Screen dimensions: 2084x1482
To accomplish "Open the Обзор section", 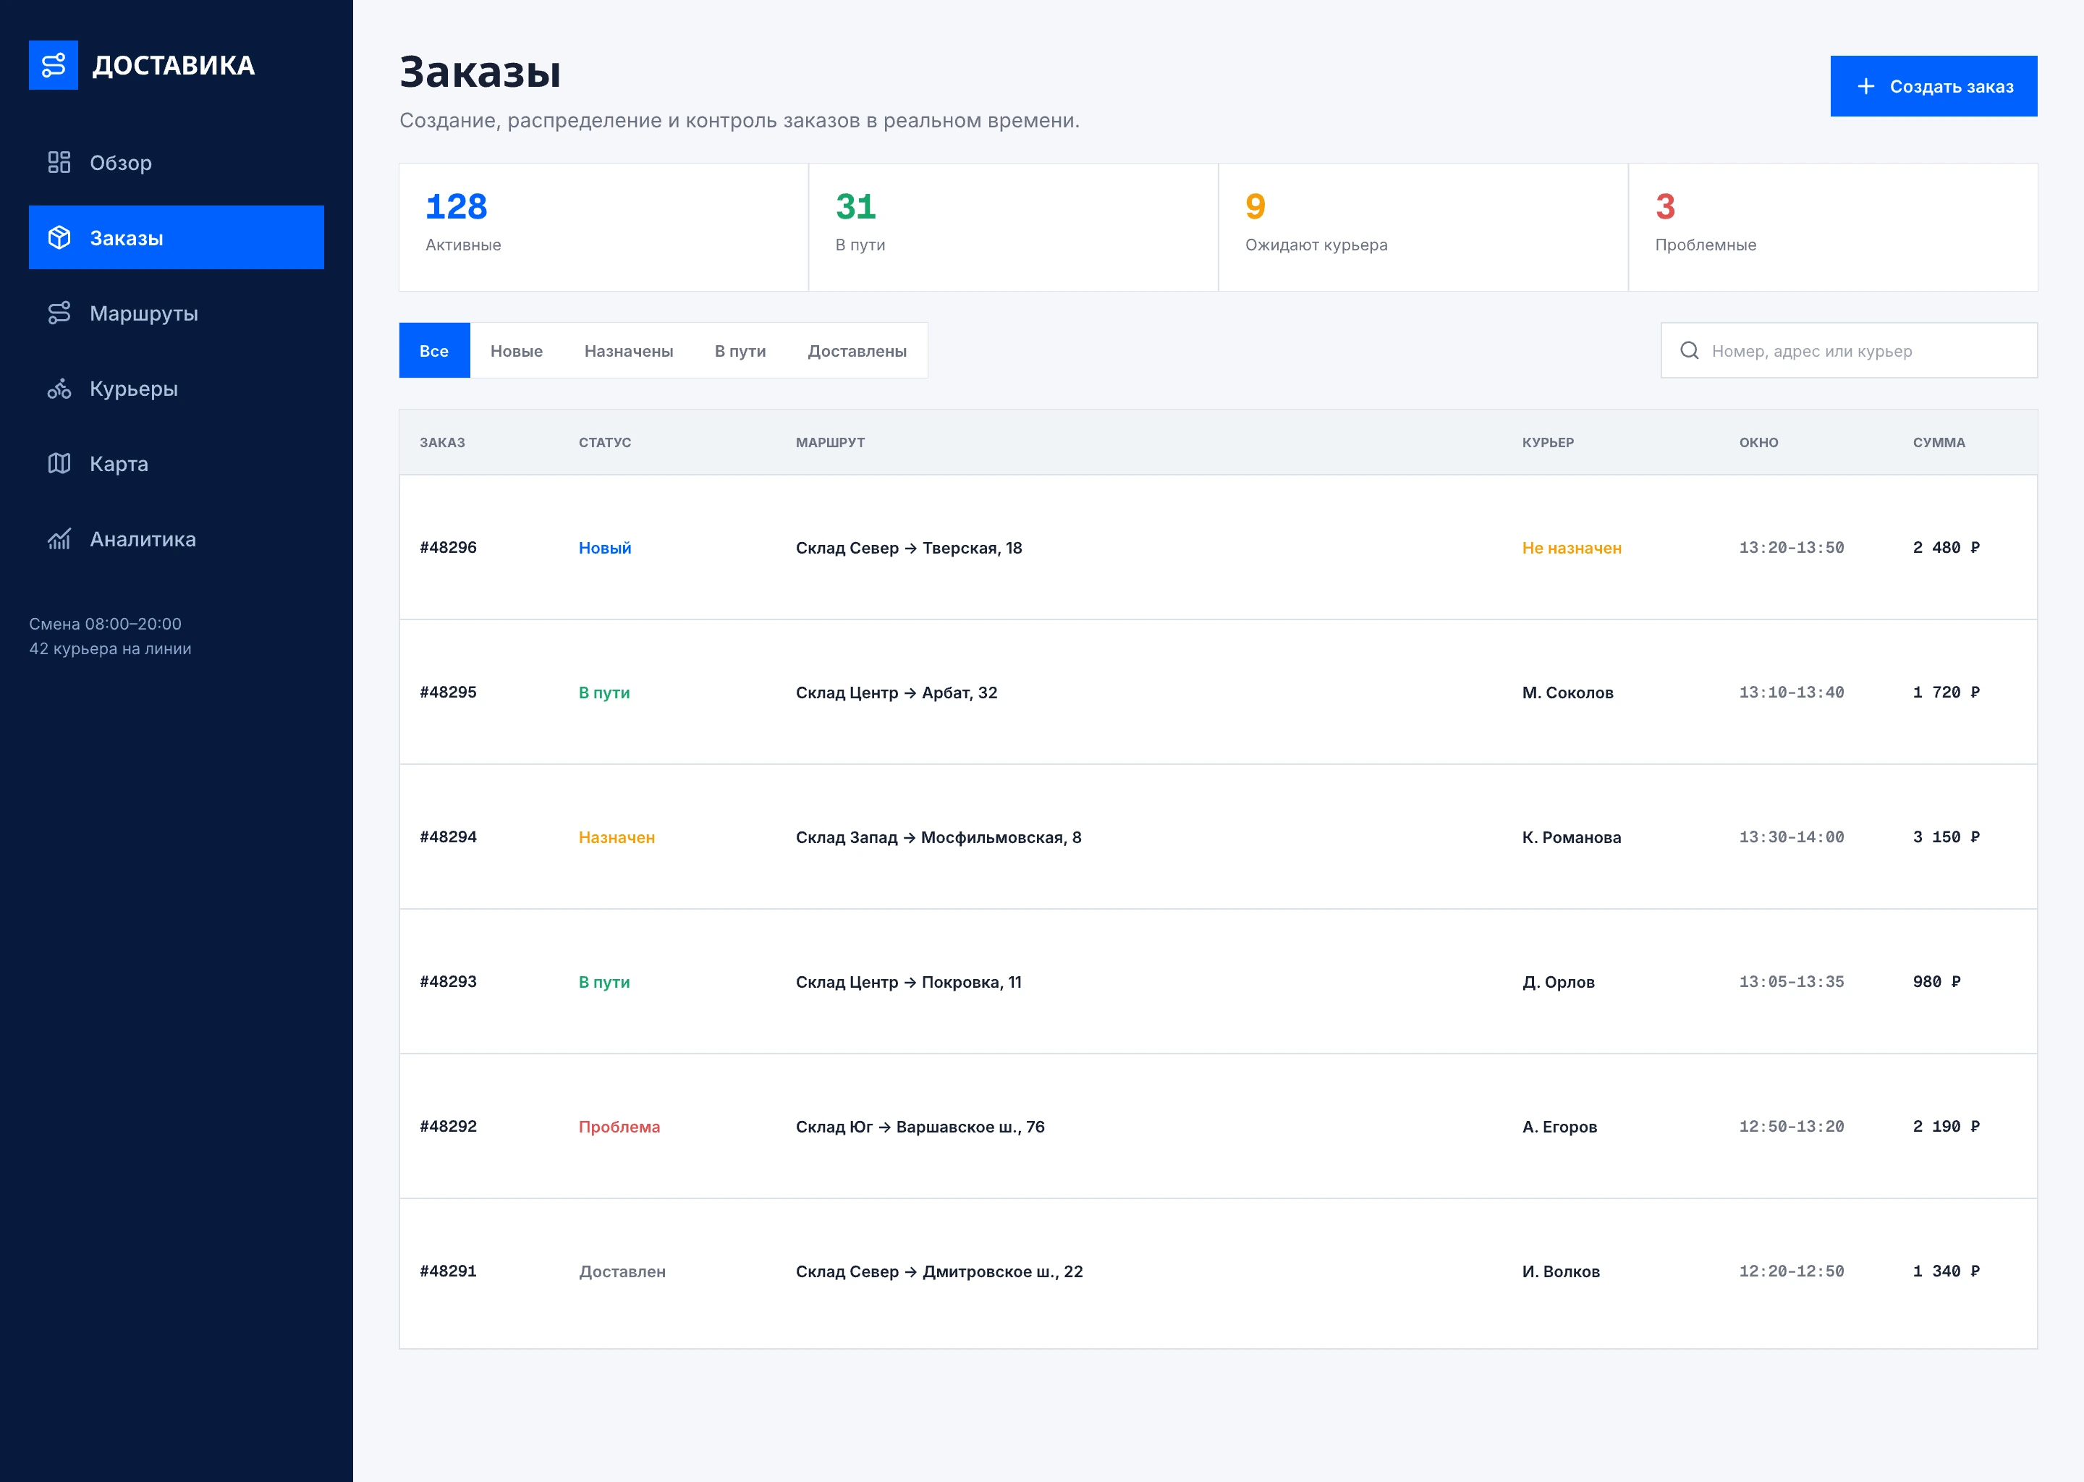I will pyautogui.click(x=176, y=162).
